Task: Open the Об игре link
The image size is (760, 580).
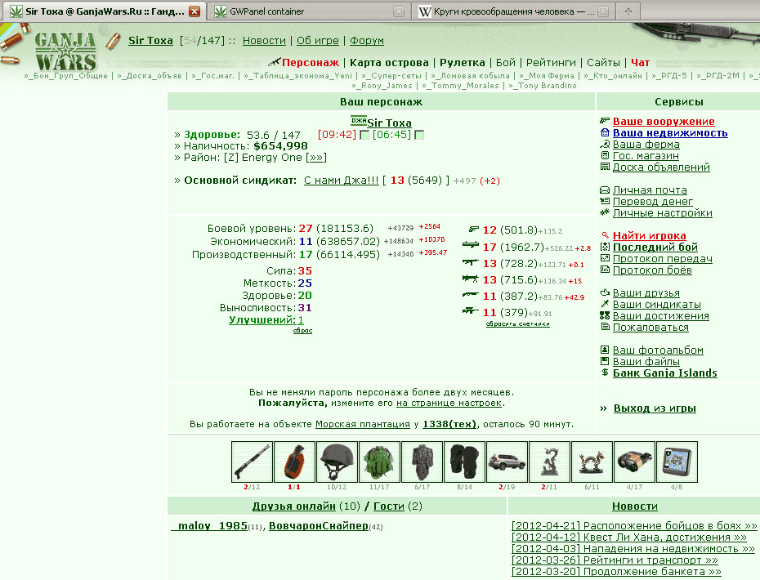Action: click(317, 41)
